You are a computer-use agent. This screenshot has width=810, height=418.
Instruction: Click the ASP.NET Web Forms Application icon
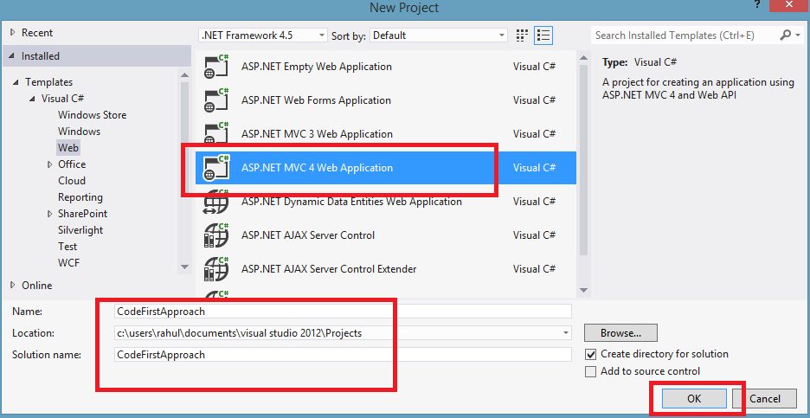click(x=215, y=101)
